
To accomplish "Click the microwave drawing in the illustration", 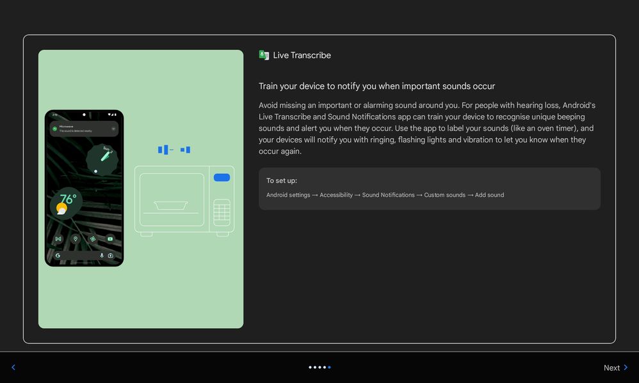I will pos(184,201).
